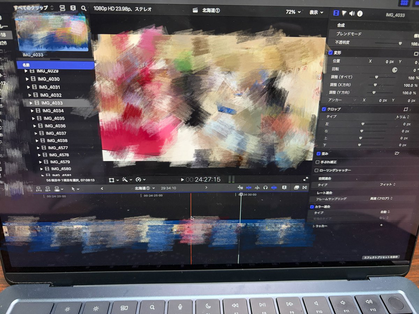
Task: Open clip appearance filmstrip icon in timeline
Action: point(284,187)
